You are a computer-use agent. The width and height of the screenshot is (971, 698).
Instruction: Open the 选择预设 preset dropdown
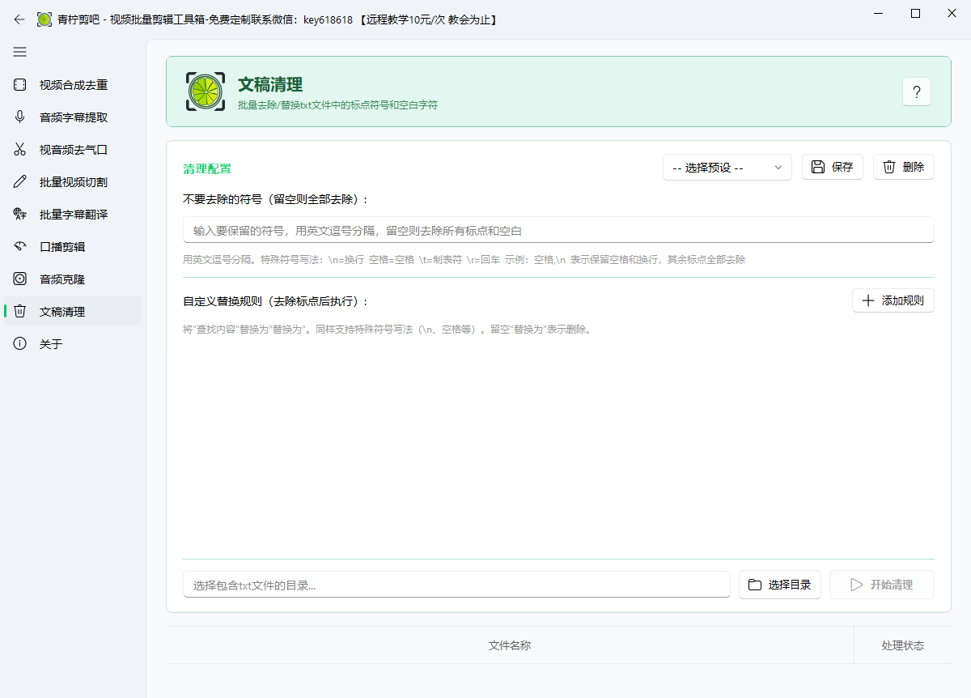pyautogui.click(x=726, y=167)
